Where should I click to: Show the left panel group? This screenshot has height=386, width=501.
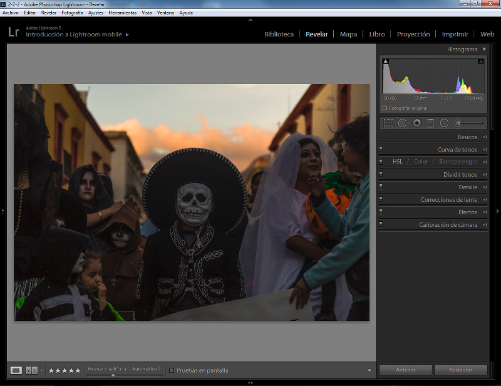3,211
